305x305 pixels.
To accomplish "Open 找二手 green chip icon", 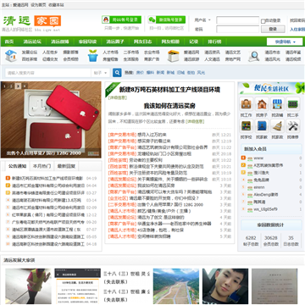I will coord(293,104).
